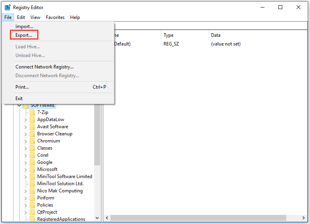Viewport: 310px width, 224px height.
Task: Click the Chromium folder icon
Action: tap(32, 141)
